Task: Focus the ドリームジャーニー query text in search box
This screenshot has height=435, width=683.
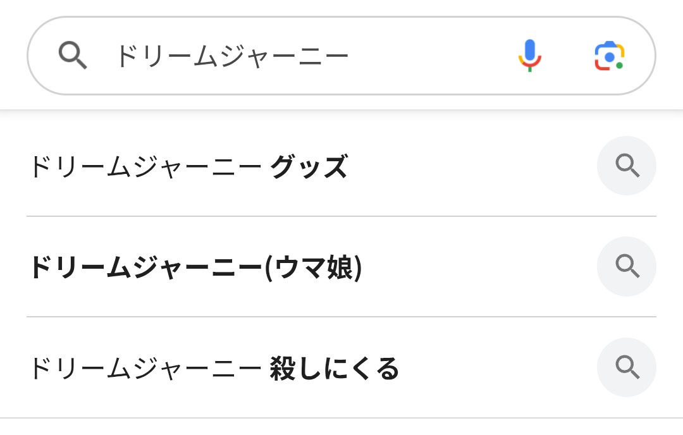Action: click(x=231, y=56)
